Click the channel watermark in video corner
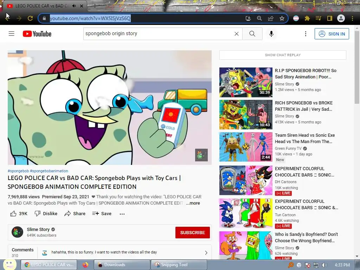The width and height of the screenshot is (360, 270). point(201,155)
